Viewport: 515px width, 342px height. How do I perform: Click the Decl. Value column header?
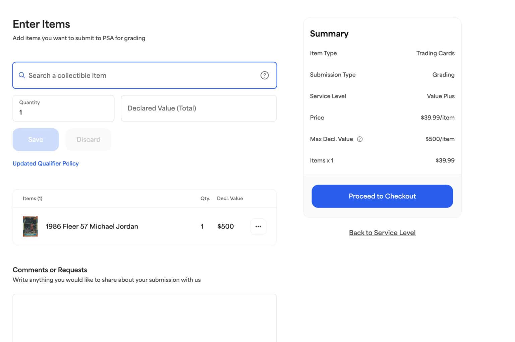(x=230, y=198)
